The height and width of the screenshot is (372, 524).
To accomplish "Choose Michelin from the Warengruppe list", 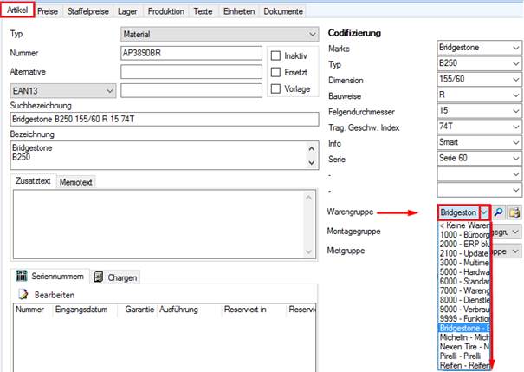I will pyautogui.click(x=464, y=337).
